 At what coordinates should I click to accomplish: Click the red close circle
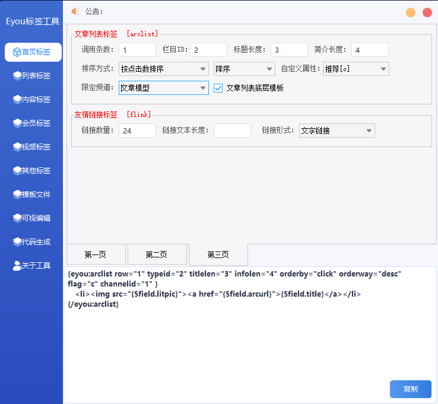point(427,12)
